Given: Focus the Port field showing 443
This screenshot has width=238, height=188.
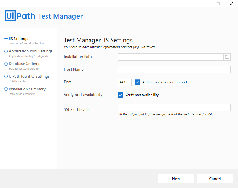Looking at the screenshot, I should 125,82.
